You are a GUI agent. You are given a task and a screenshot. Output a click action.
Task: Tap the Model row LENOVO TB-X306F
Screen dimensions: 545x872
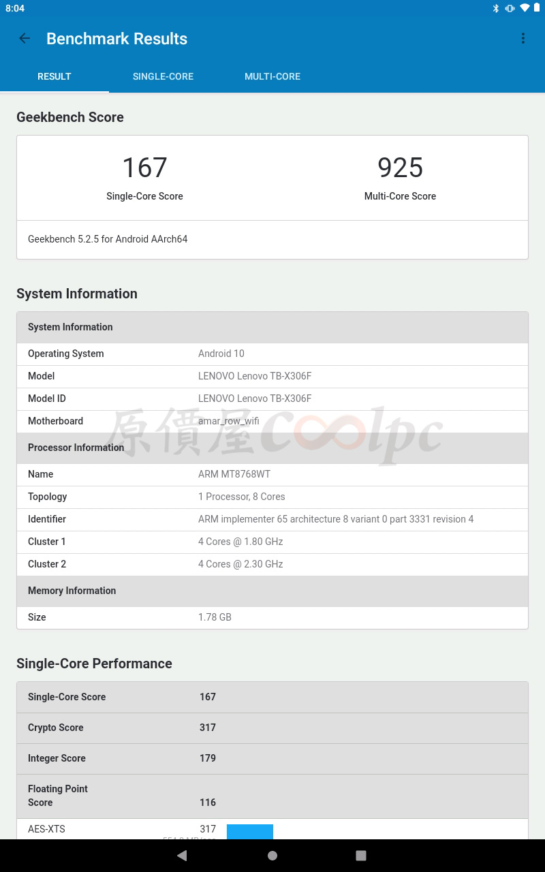[272, 376]
